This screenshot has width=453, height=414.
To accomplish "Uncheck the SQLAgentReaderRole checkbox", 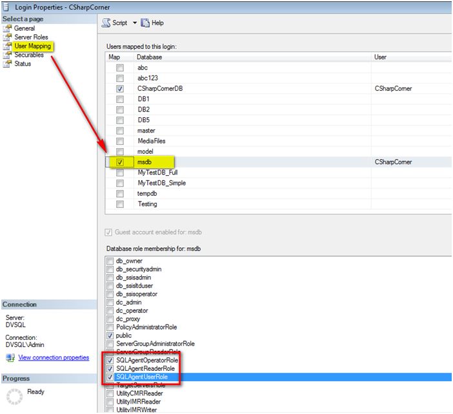I will 110,369.
